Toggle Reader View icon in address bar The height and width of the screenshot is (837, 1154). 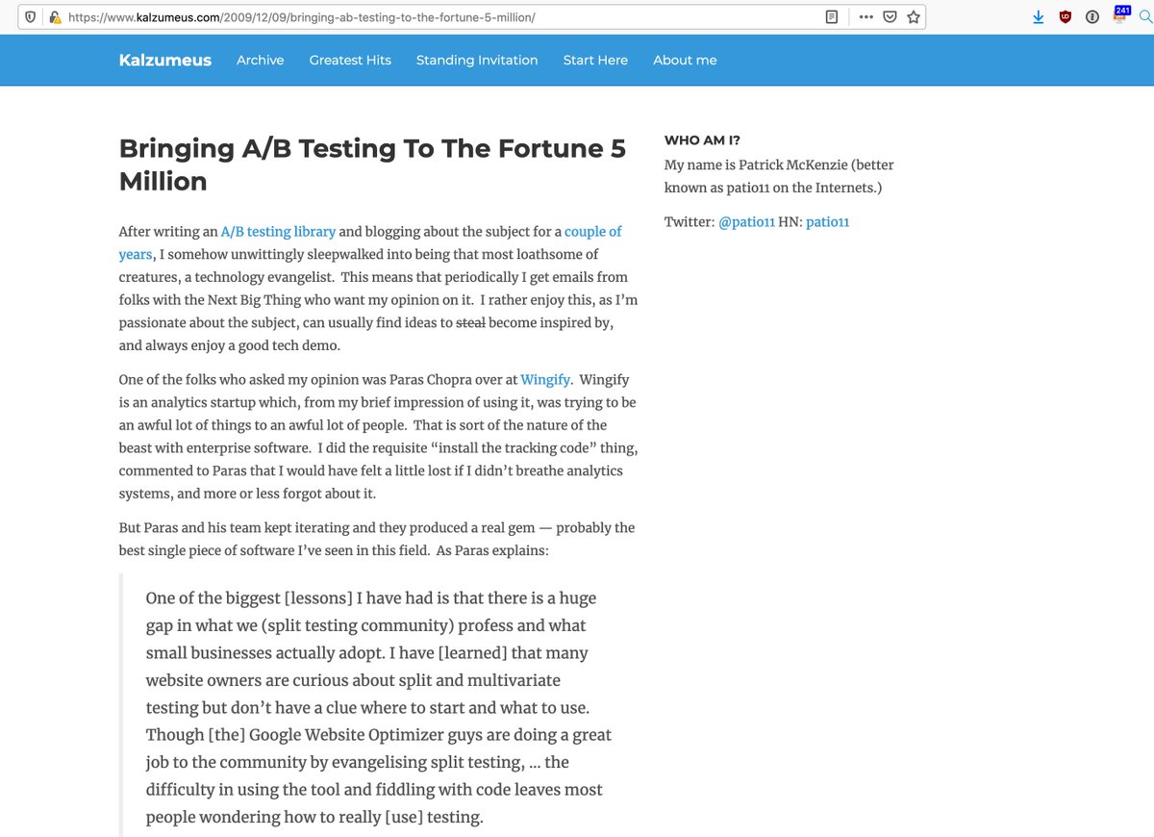click(832, 17)
